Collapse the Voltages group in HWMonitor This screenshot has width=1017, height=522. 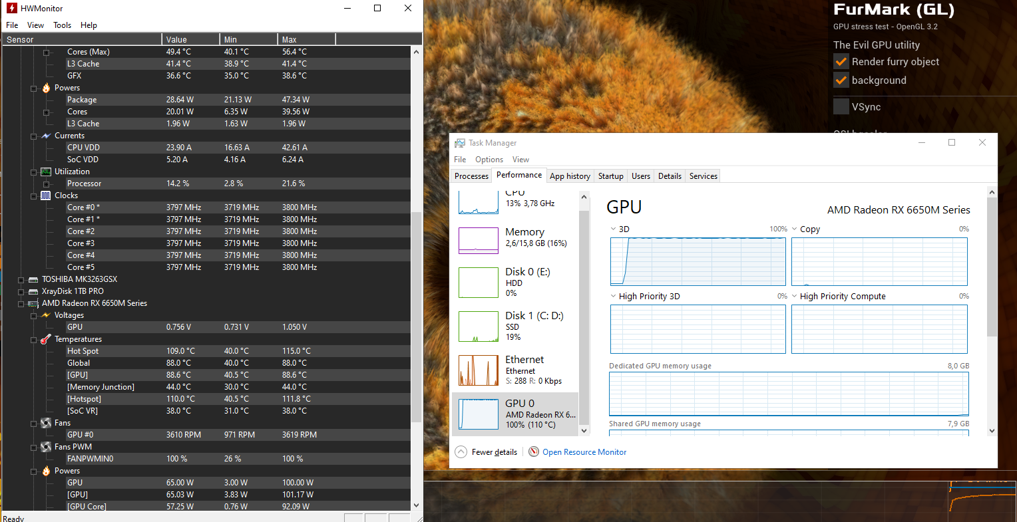(x=33, y=316)
